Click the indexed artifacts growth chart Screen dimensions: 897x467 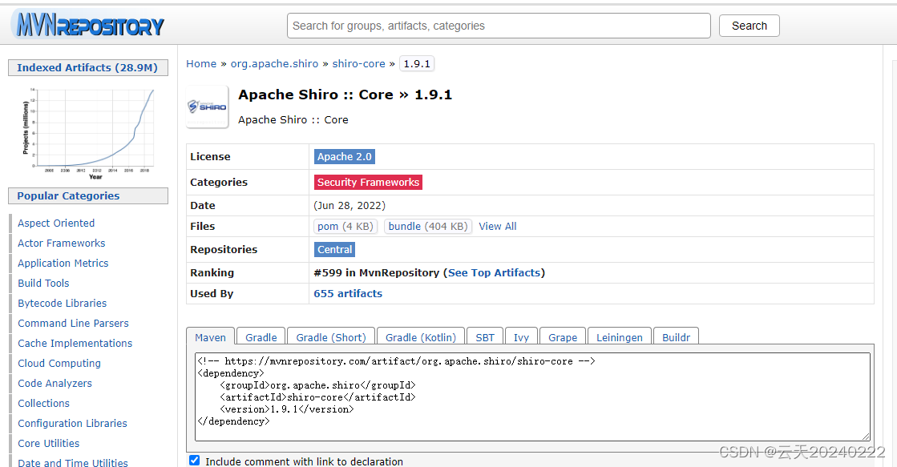coord(89,133)
